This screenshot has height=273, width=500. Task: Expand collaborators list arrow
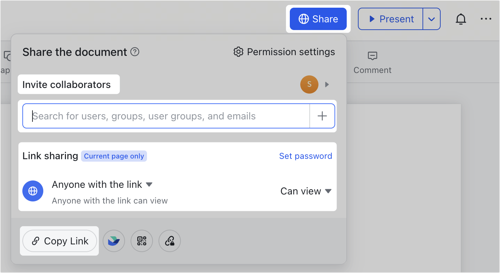pos(327,84)
